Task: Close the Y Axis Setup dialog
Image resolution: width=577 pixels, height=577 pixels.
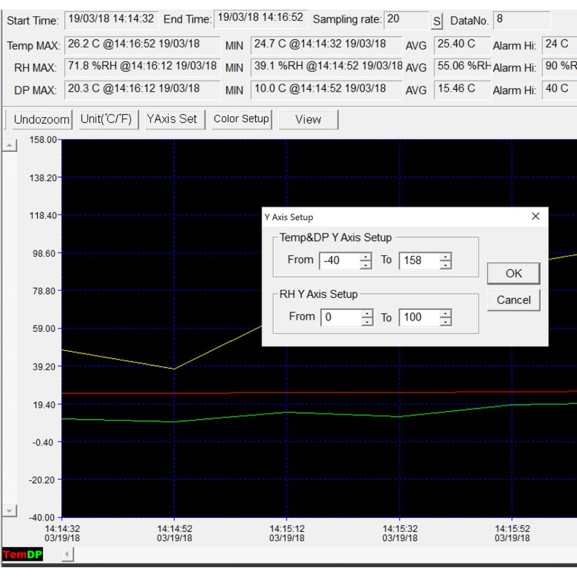Action: coord(535,216)
